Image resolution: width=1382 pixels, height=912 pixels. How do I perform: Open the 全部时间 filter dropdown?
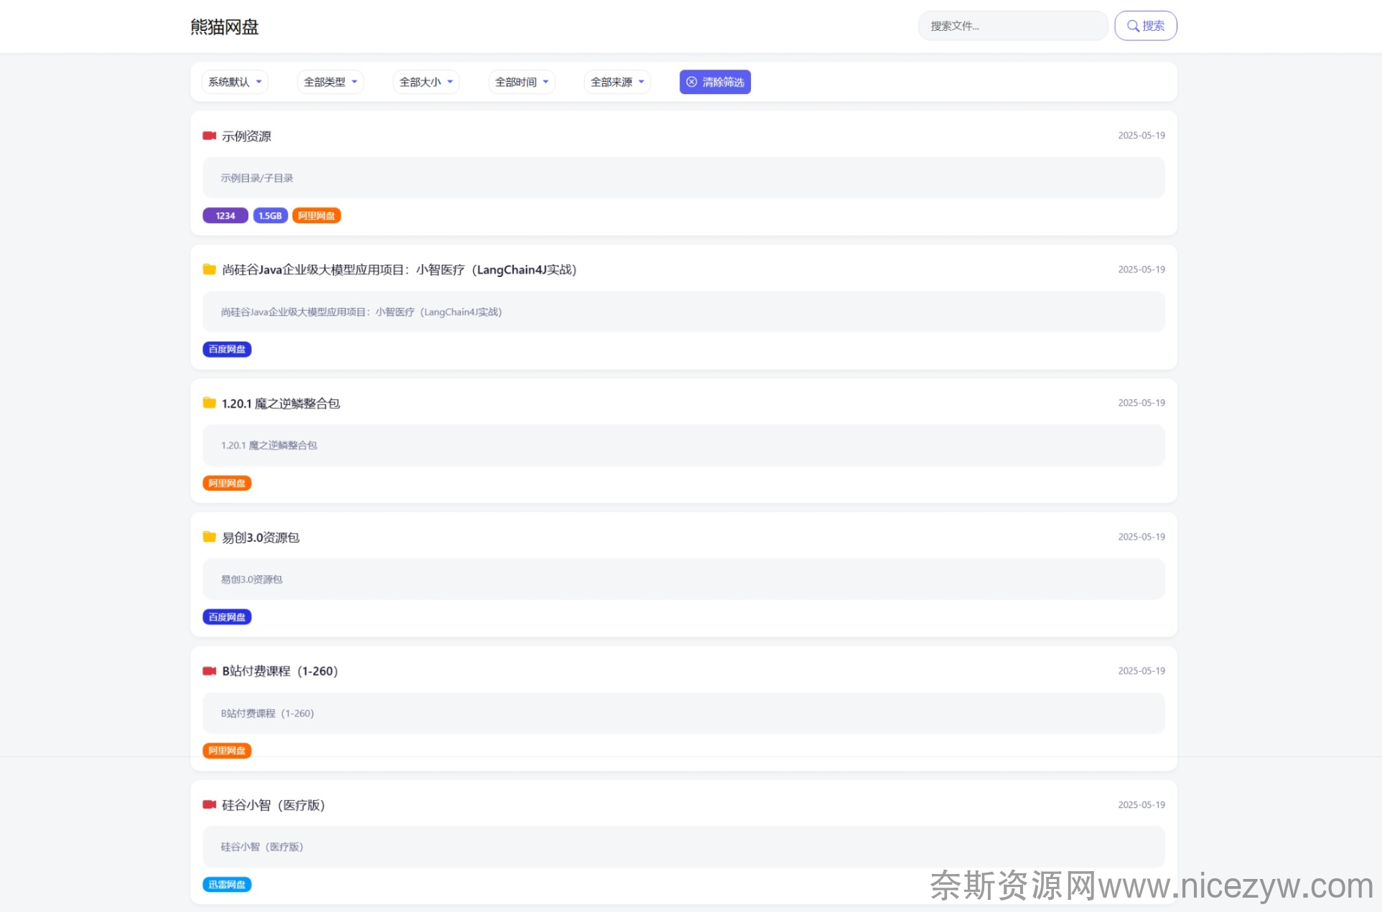point(521,82)
